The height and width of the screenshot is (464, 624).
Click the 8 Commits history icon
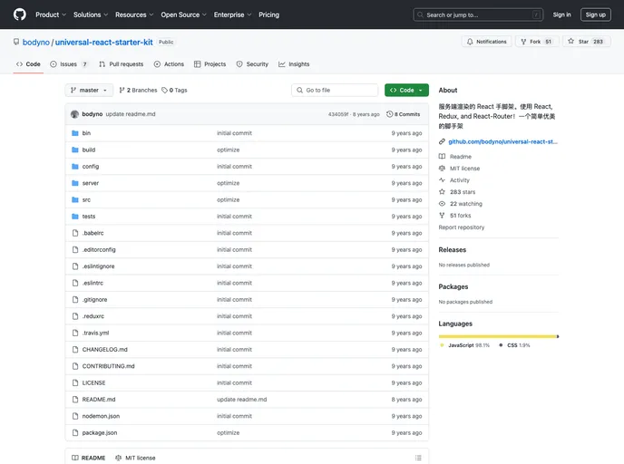tap(390, 114)
